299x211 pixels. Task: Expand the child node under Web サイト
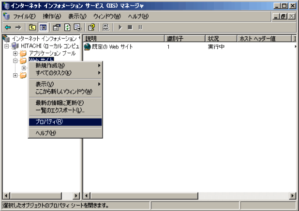pyautogui.click(x=24, y=68)
